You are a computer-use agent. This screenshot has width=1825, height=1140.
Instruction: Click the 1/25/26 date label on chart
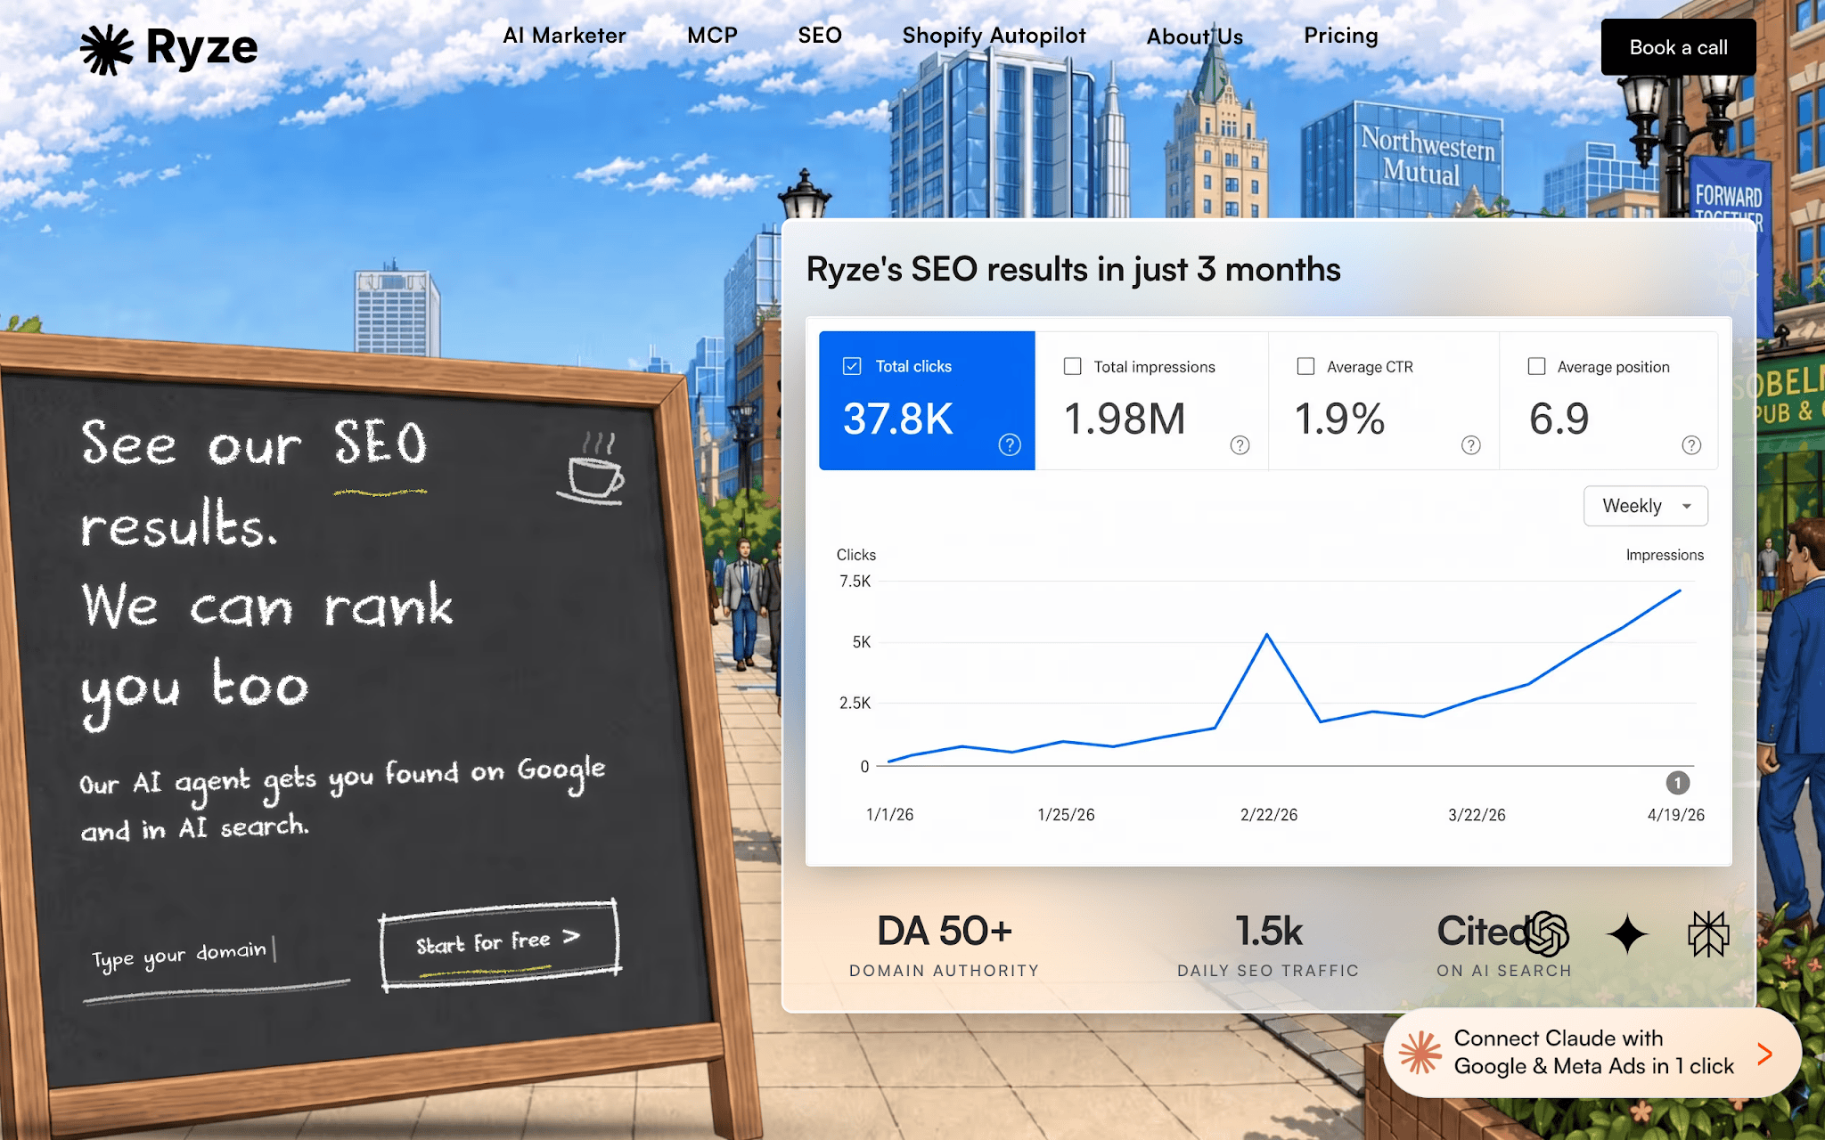pyautogui.click(x=1066, y=815)
